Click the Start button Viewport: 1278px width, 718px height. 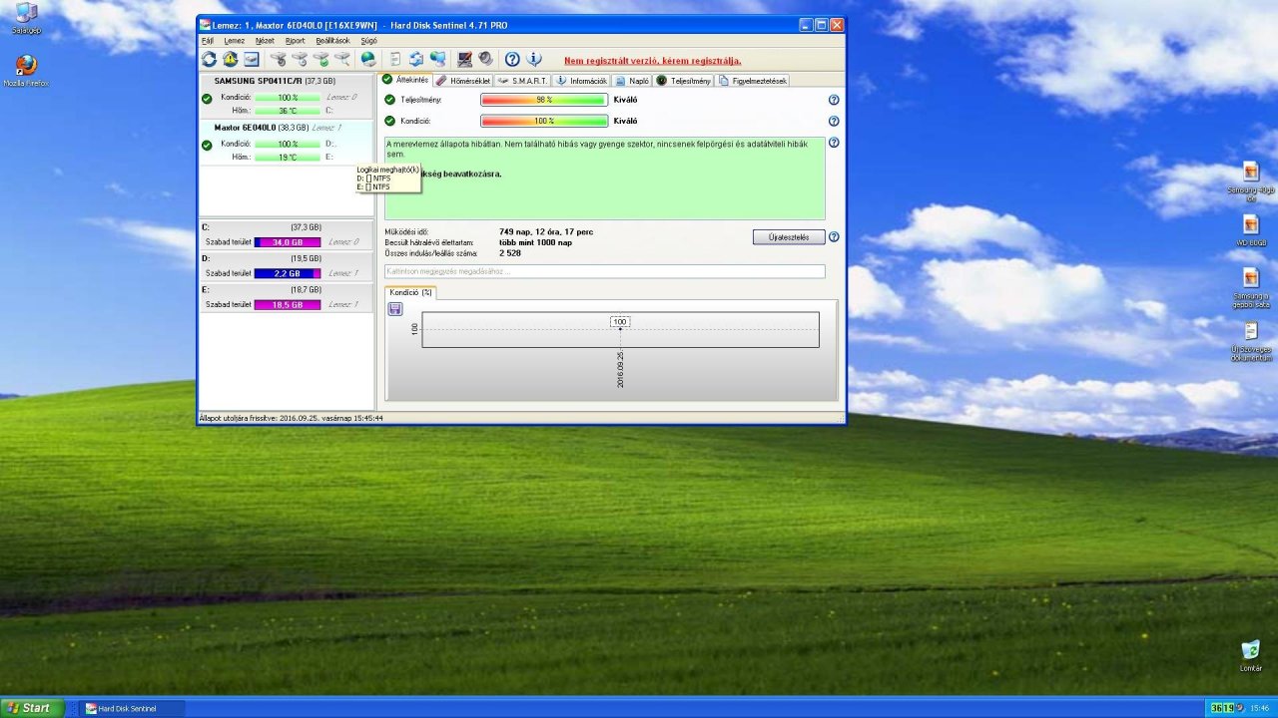(x=32, y=708)
